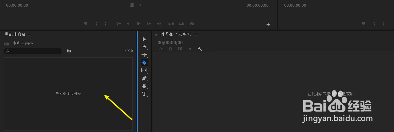Select the Hand tool
The width and height of the screenshot is (394, 132).
pos(144,86)
